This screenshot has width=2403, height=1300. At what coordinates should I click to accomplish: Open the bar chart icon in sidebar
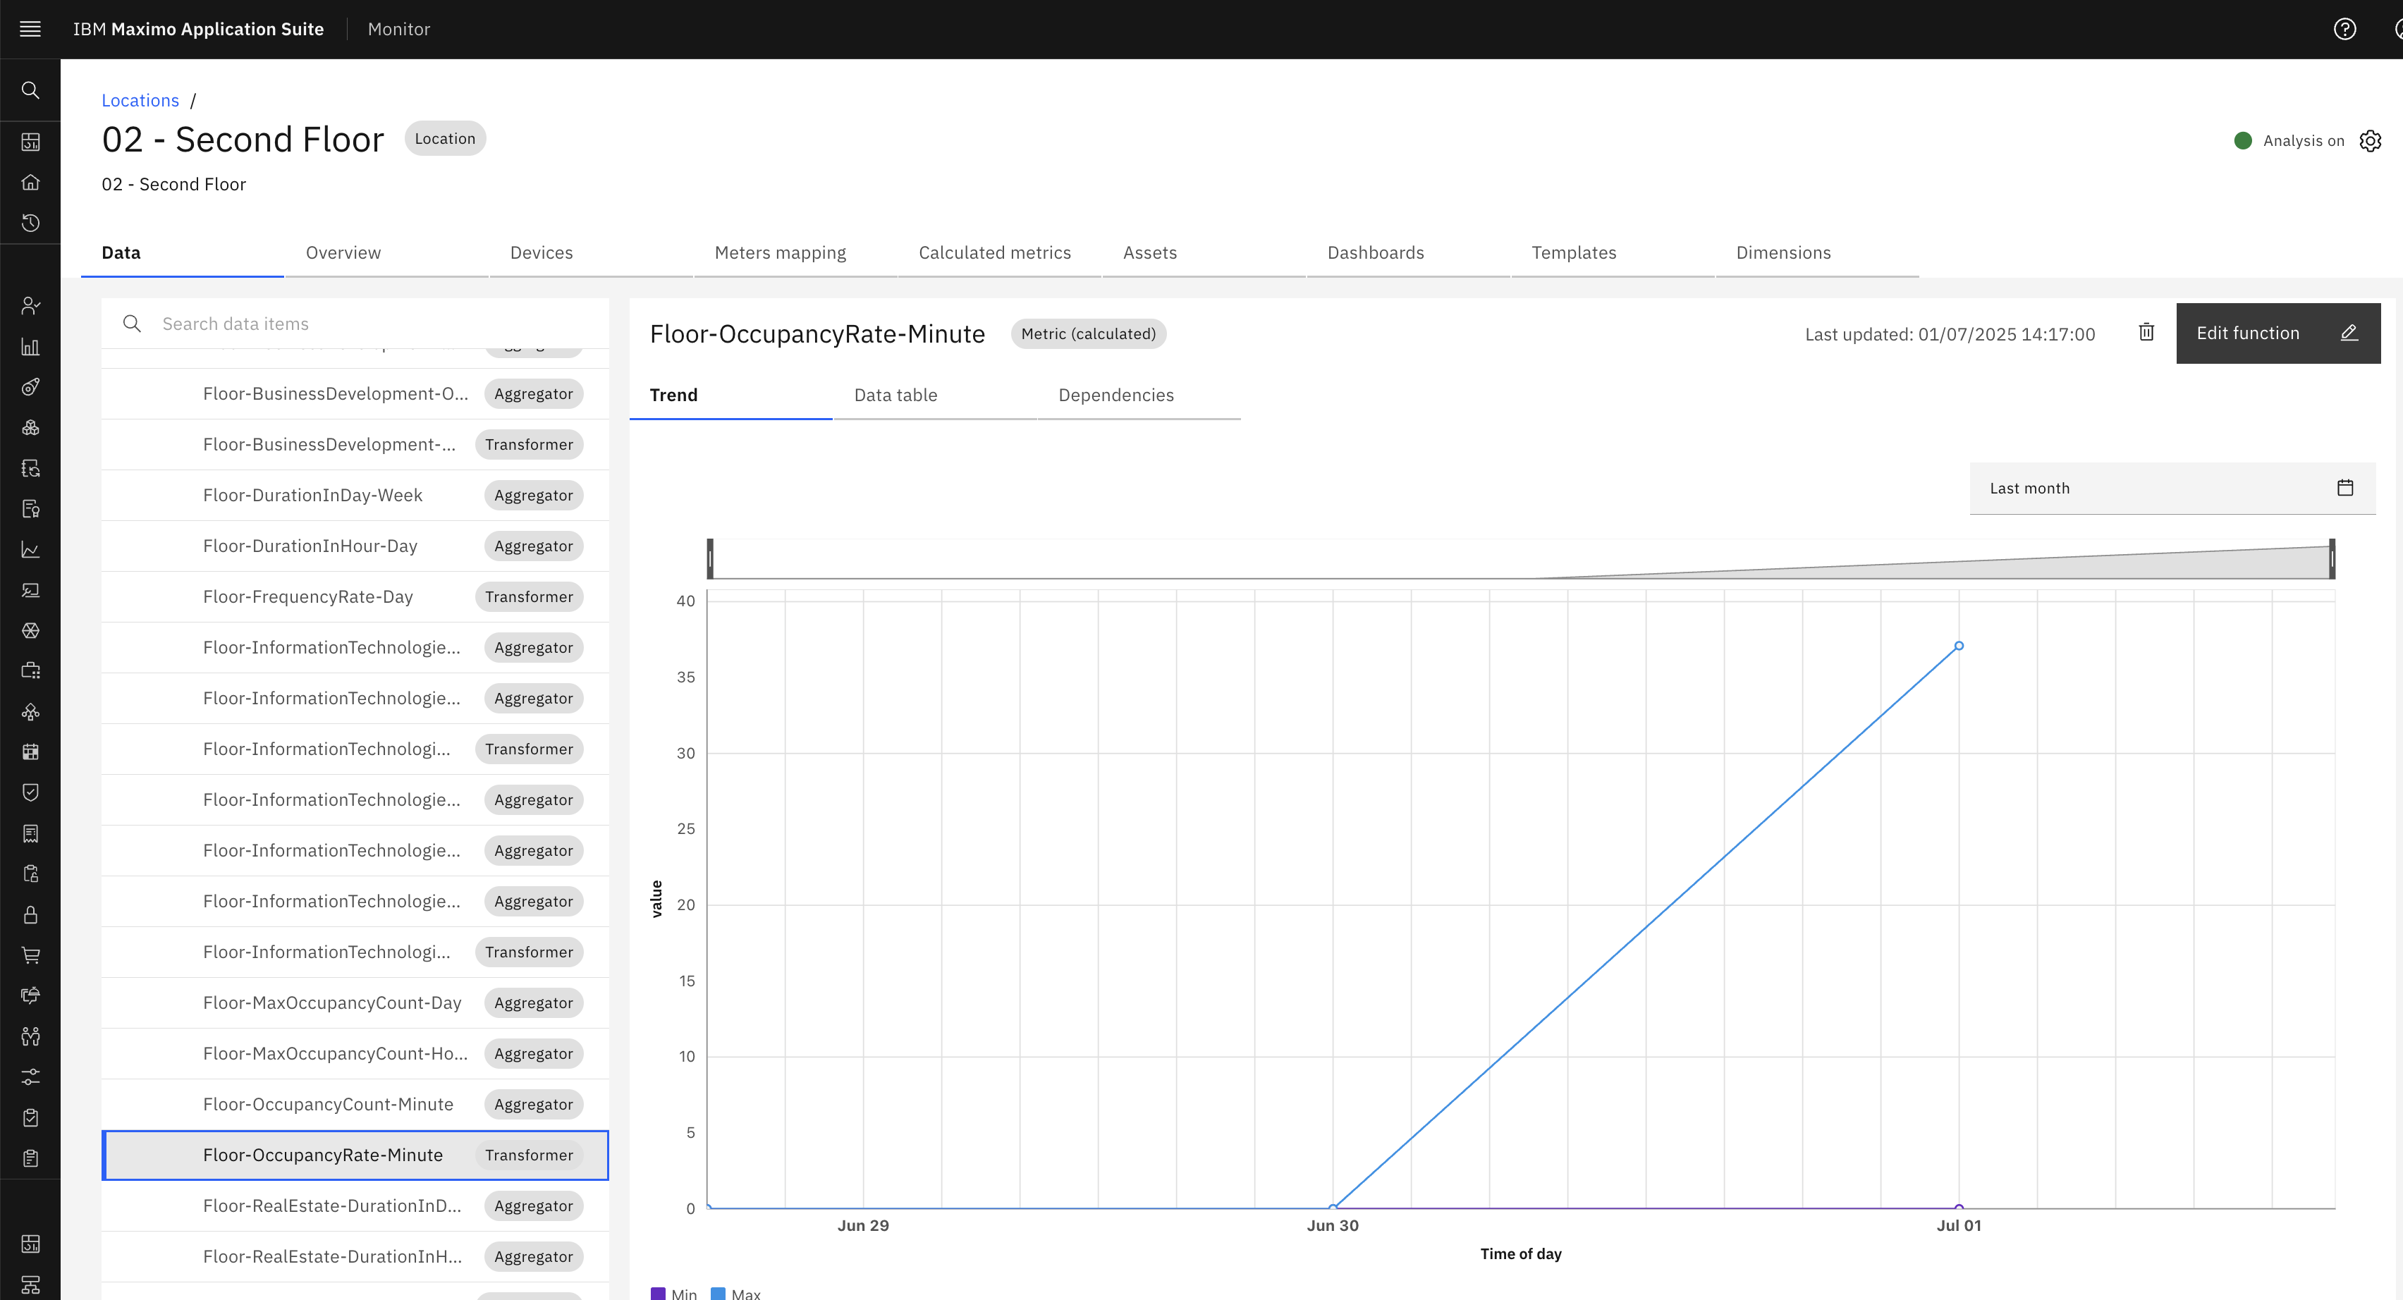point(30,347)
